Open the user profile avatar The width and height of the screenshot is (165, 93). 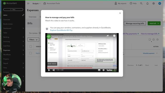[x=160, y=3]
